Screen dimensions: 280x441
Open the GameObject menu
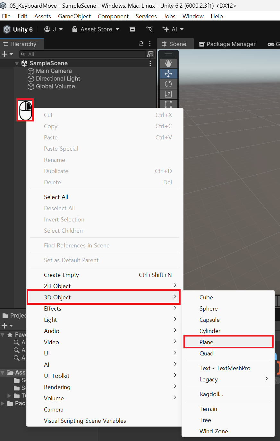click(x=74, y=16)
